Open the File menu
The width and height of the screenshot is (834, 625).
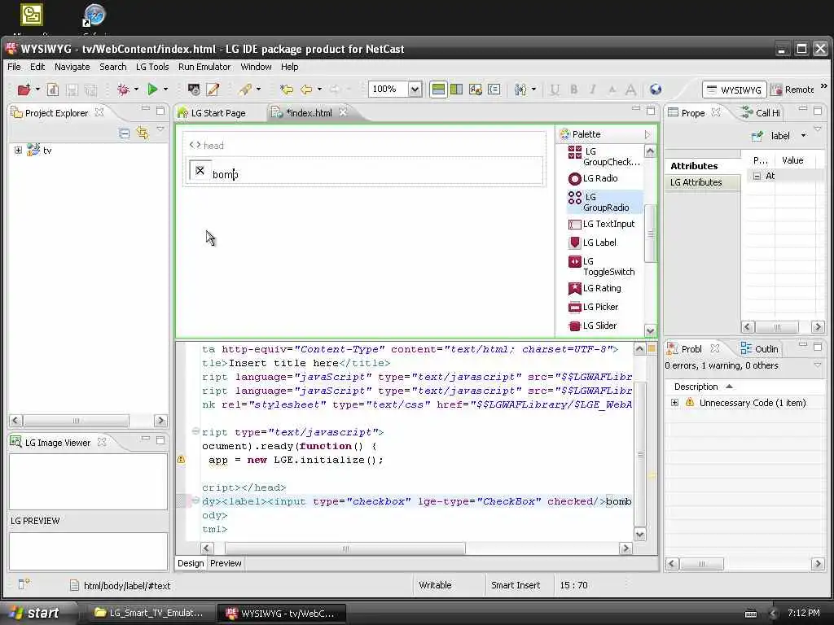click(x=15, y=67)
